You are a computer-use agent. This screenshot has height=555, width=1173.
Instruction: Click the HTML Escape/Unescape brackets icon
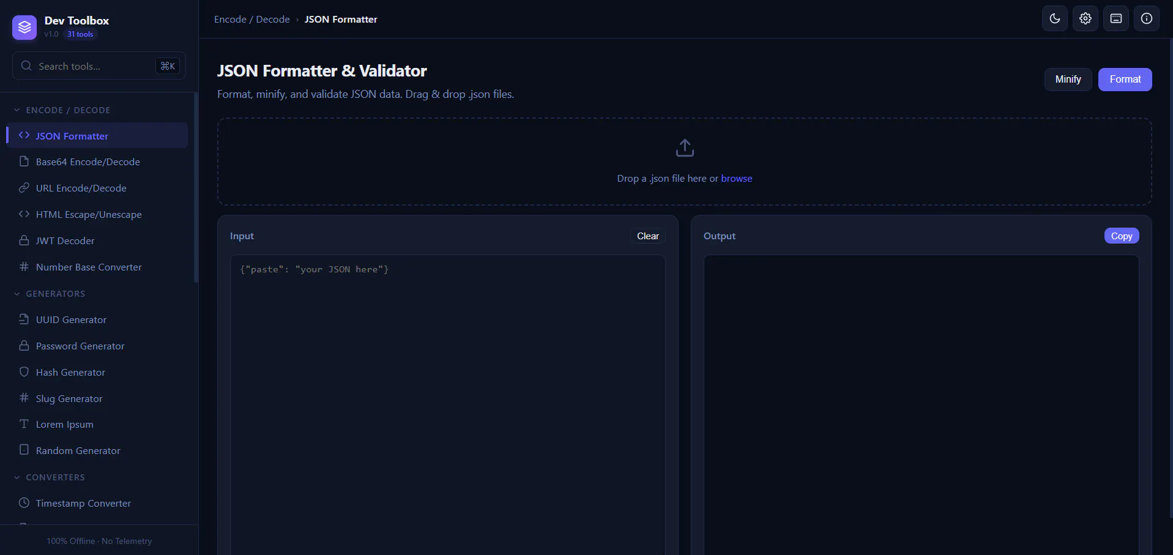(x=24, y=214)
